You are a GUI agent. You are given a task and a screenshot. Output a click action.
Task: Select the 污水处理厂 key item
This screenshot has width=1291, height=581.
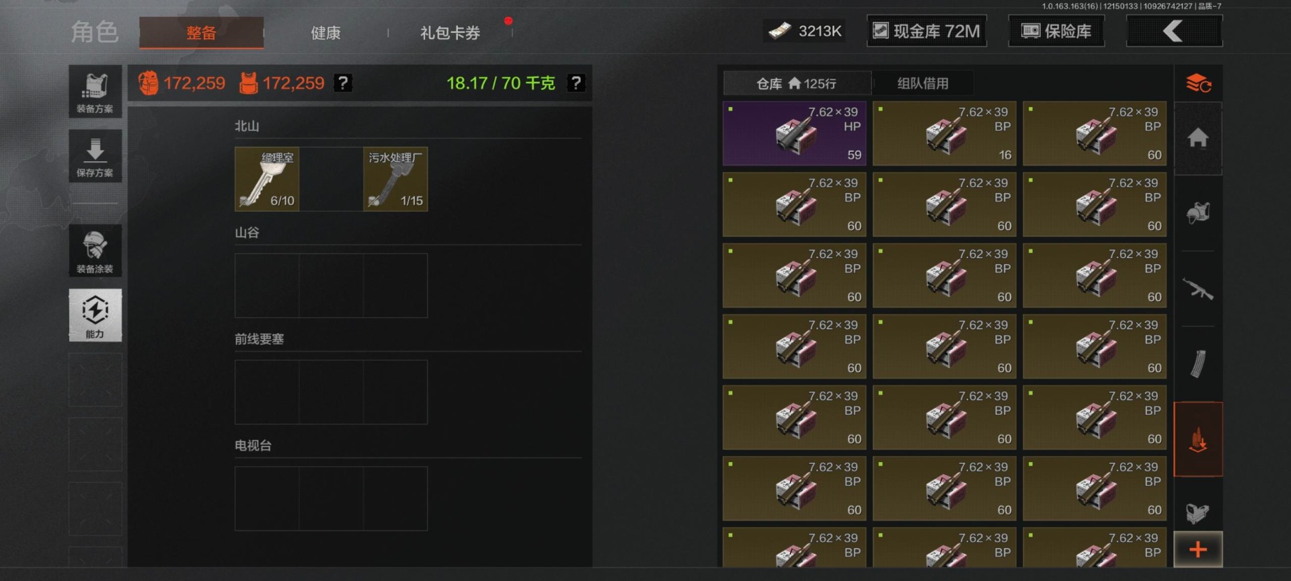tap(395, 179)
